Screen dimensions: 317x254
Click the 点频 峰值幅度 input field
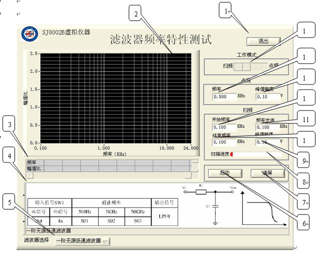[x=267, y=96]
